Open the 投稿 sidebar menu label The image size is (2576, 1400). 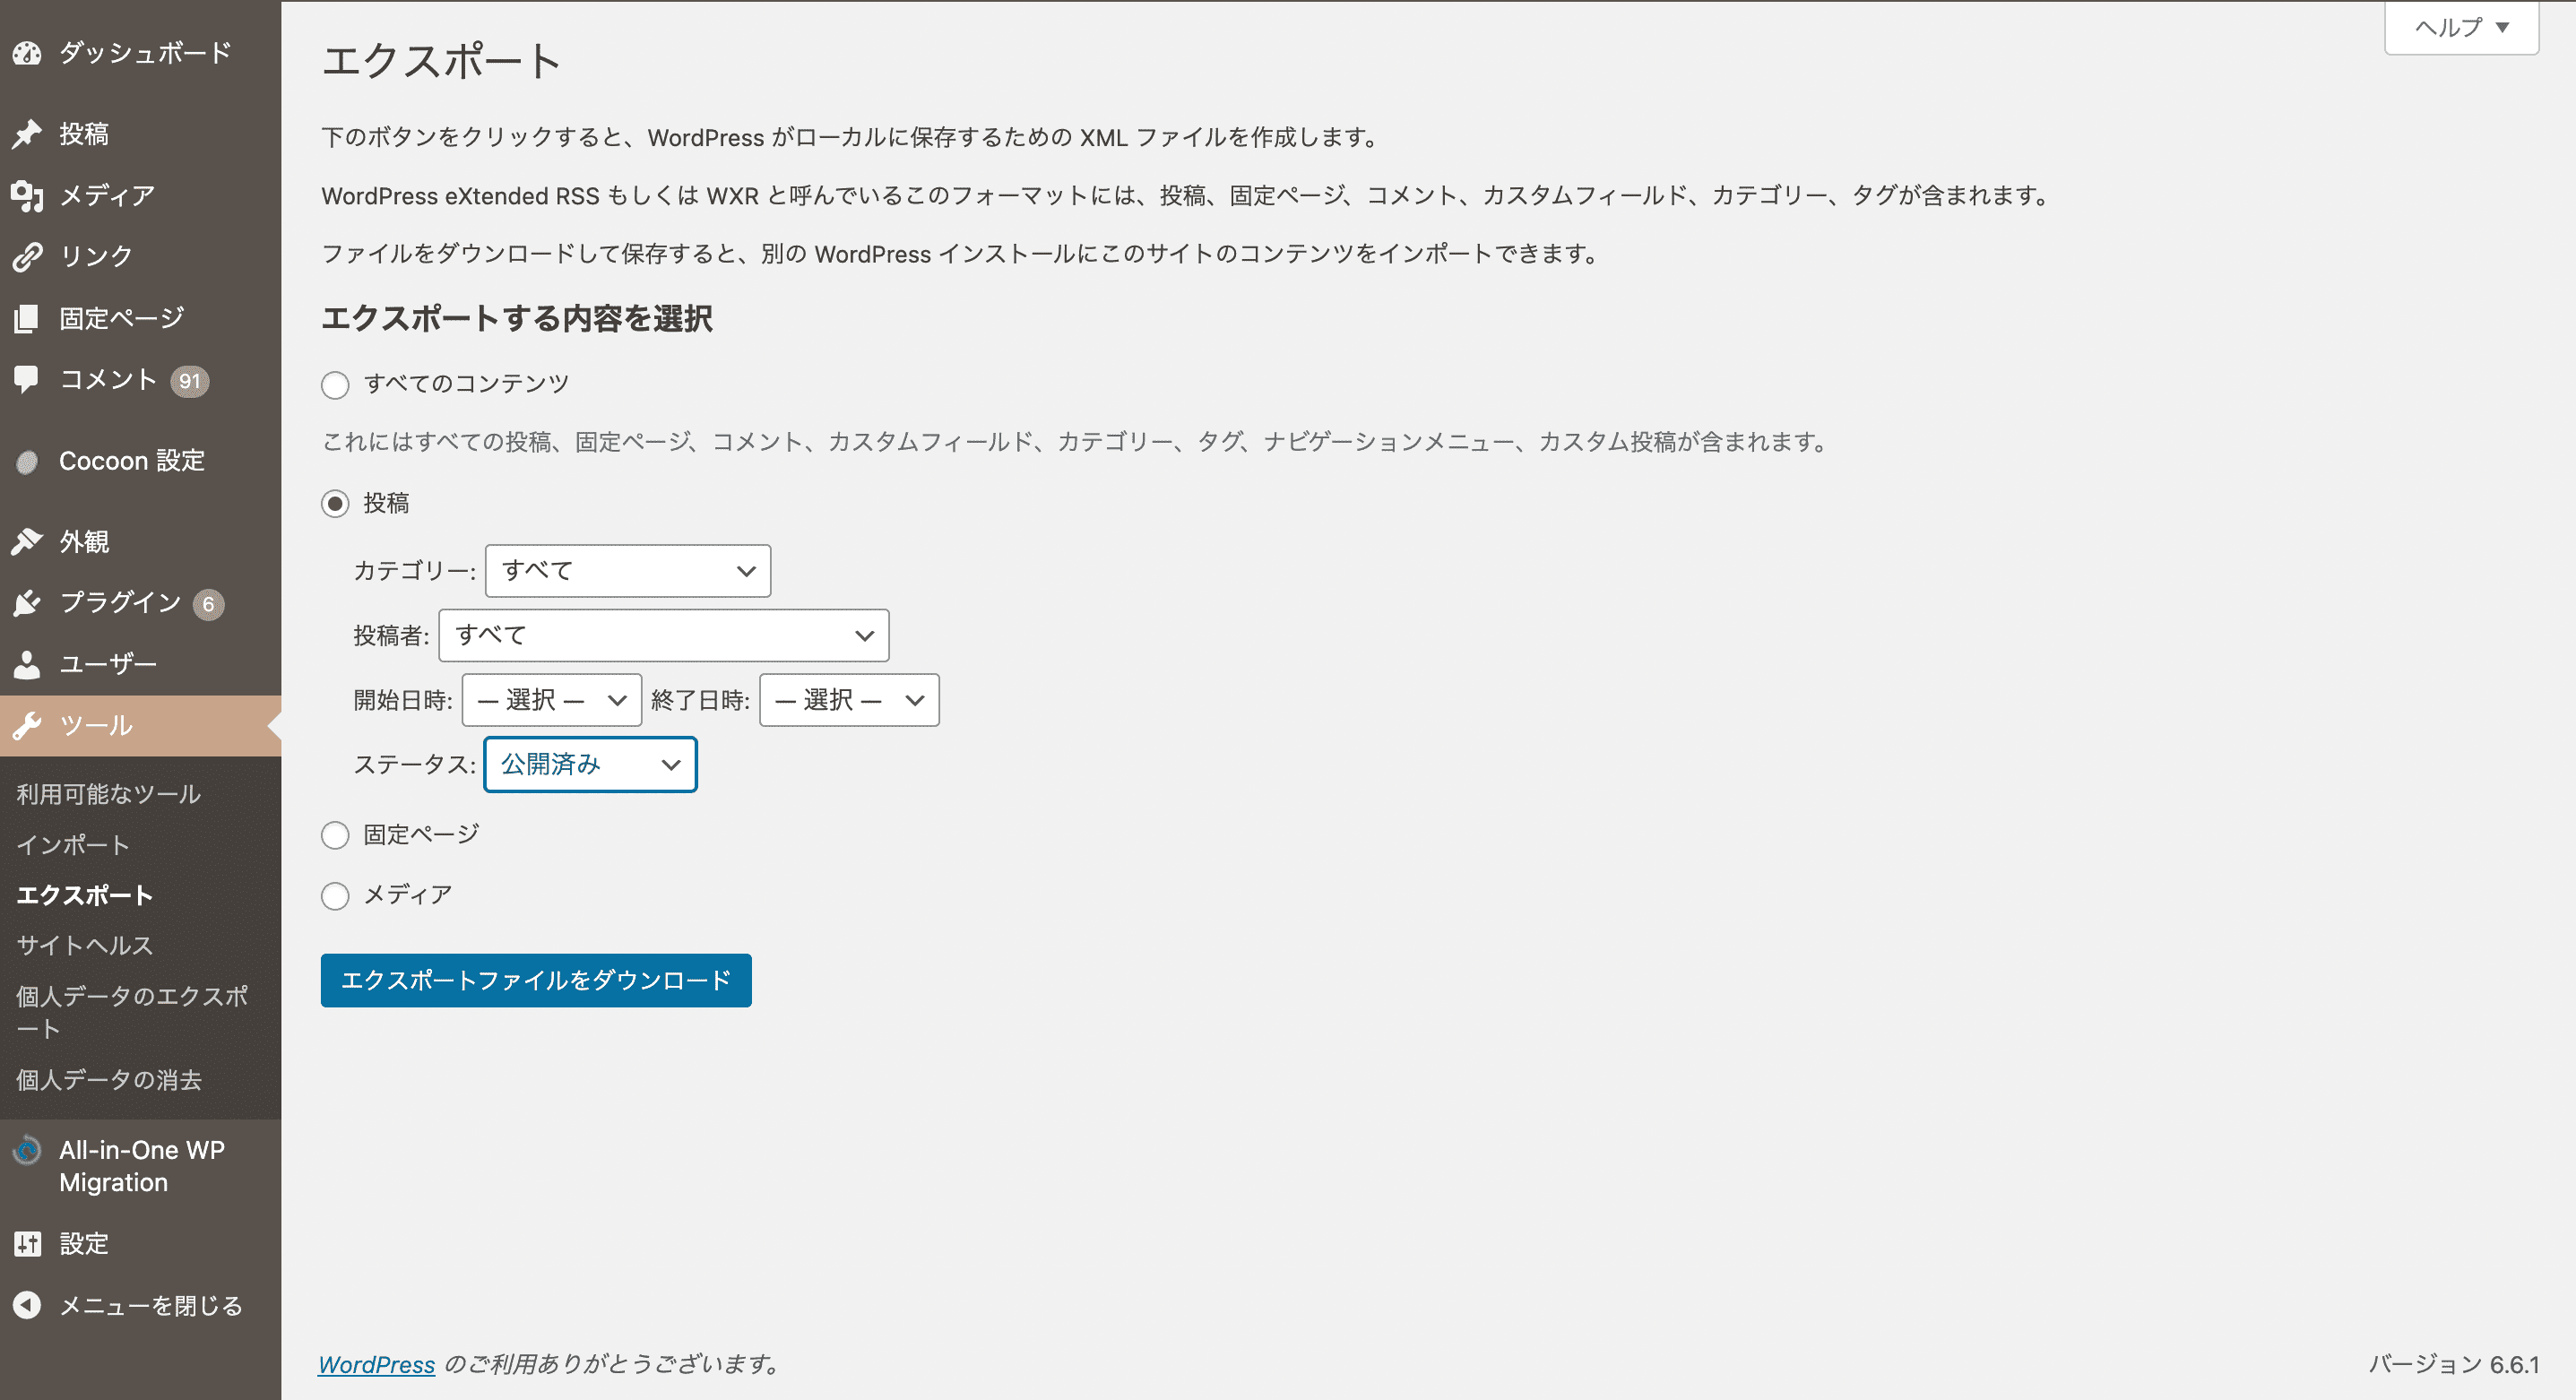click(84, 134)
